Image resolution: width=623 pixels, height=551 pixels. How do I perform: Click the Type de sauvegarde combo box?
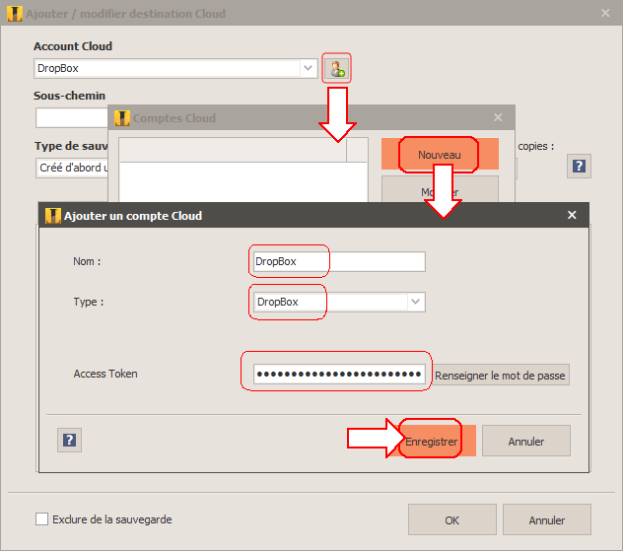click(72, 168)
